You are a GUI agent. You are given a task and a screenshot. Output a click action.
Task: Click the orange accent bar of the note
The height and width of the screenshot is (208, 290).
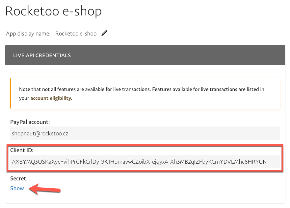11,93
